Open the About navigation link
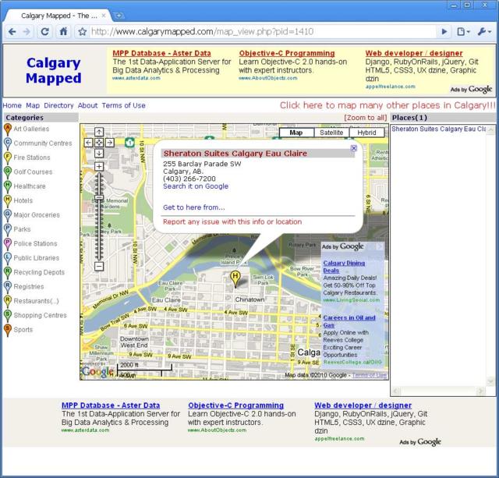 [x=87, y=105]
